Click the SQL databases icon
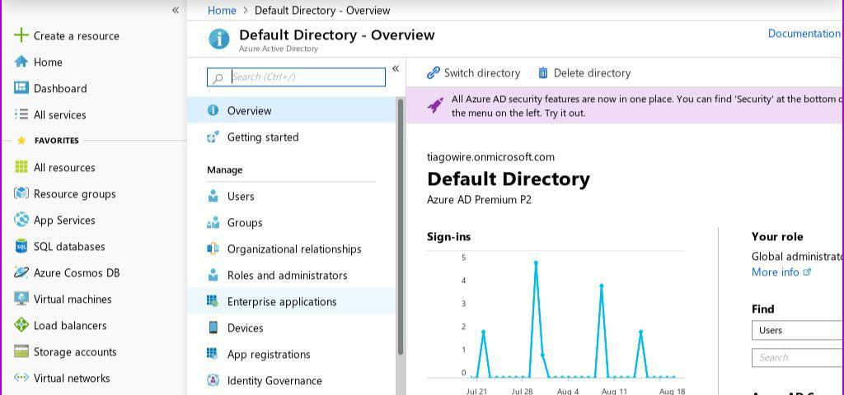The width and height of the screenshot is (844, 395). [x=21, y=246]
